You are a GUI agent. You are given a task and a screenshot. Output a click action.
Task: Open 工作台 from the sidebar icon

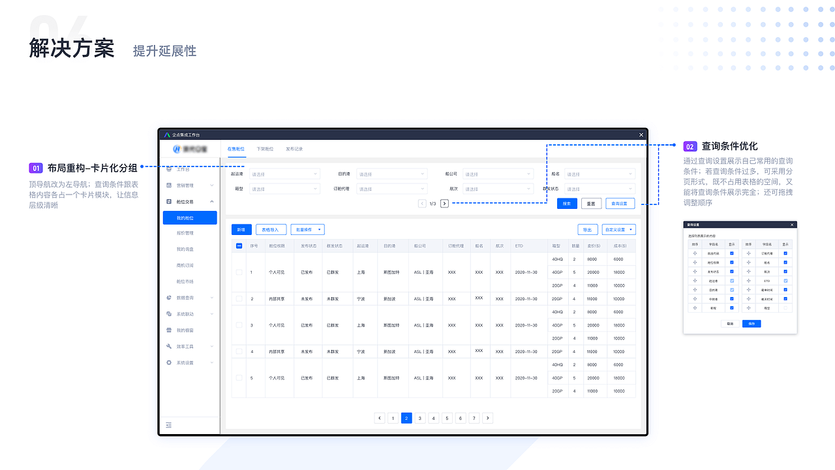pos(169,170)
